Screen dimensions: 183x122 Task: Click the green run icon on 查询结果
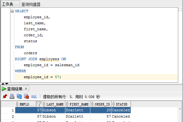pos(4,89)
